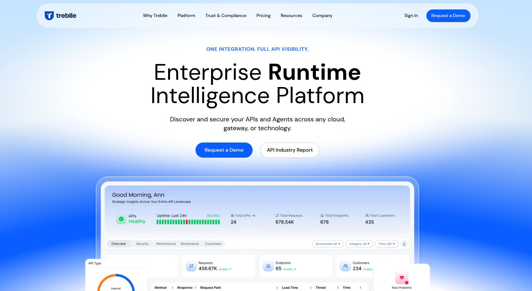
Task: Switch to the Customers tab
Action: [x=213, y=244]
